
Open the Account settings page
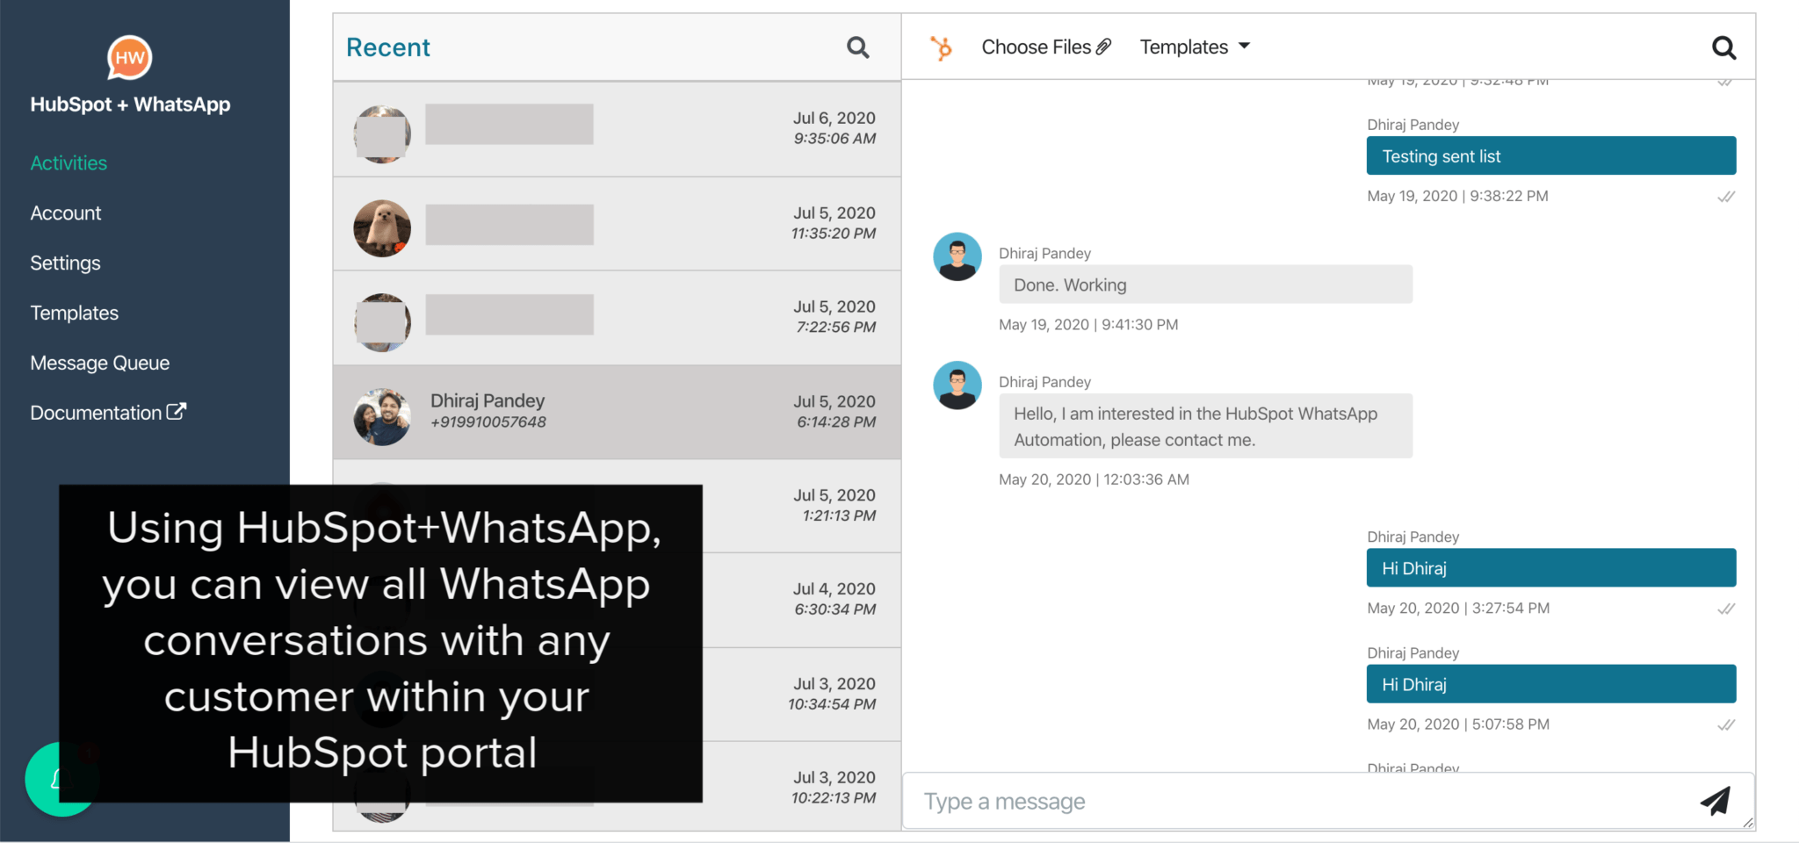(x=65, y=213)
